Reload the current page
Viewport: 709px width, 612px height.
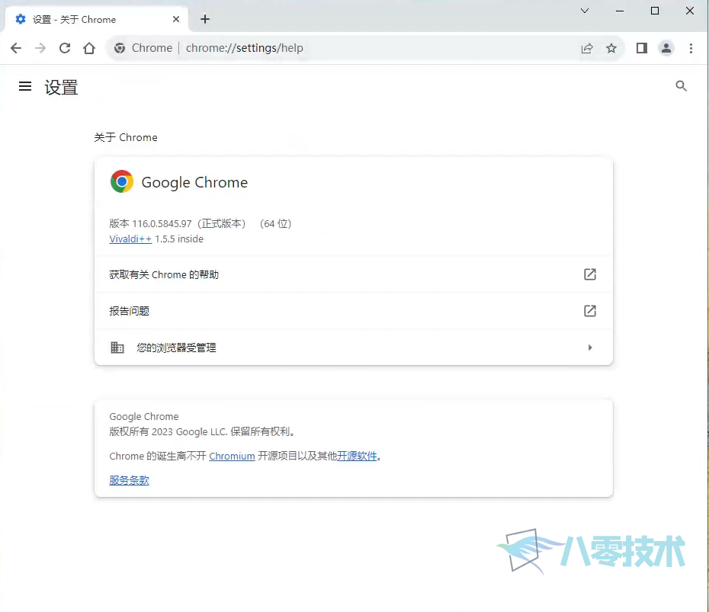(x=65, y=48)
